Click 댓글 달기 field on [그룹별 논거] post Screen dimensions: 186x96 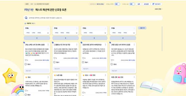[x=66, y=69]
